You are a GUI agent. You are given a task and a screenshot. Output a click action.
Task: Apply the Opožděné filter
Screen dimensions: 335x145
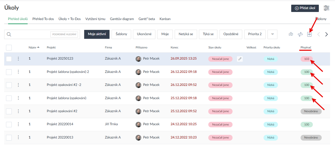coord(231,34)
